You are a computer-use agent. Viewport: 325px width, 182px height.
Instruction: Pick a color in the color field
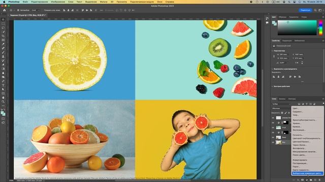(x=297, y=27)
